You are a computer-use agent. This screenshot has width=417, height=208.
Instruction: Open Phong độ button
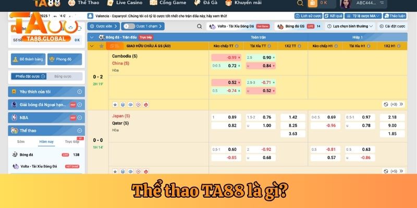tap(65, 59)
